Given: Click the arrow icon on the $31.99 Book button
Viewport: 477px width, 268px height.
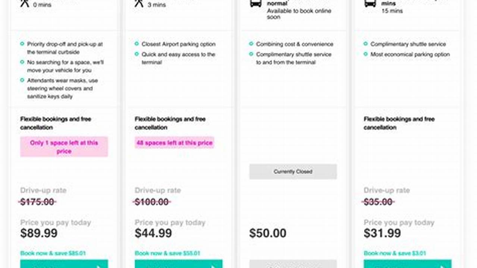Looking at the screenshot, I should pyautogui.click(x=442, y=266).
